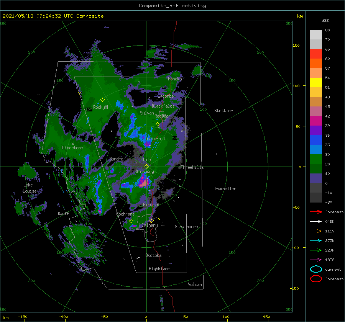Click the light blue 33-30 dBZ swatch
This screenshot has height=322, width=345.
tap(316, 150)
